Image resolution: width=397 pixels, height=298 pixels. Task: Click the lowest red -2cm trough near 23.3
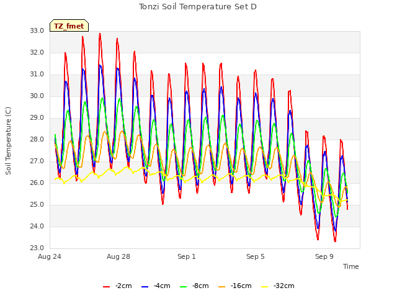(335, 241)
